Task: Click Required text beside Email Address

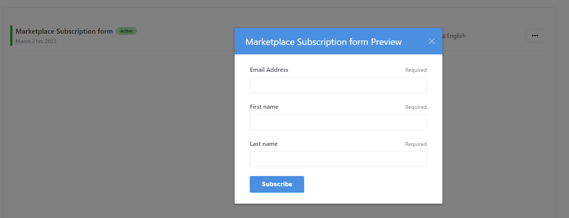Action: coord(416,70)
